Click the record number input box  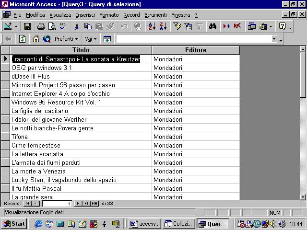click(57, 204)
